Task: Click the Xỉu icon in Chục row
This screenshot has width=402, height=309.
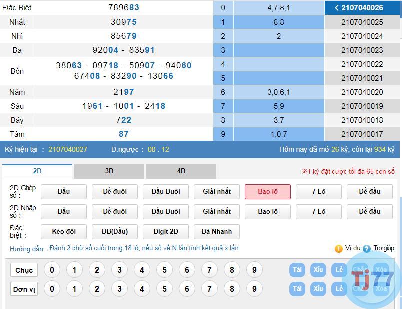Action: (x=318, y=270)
